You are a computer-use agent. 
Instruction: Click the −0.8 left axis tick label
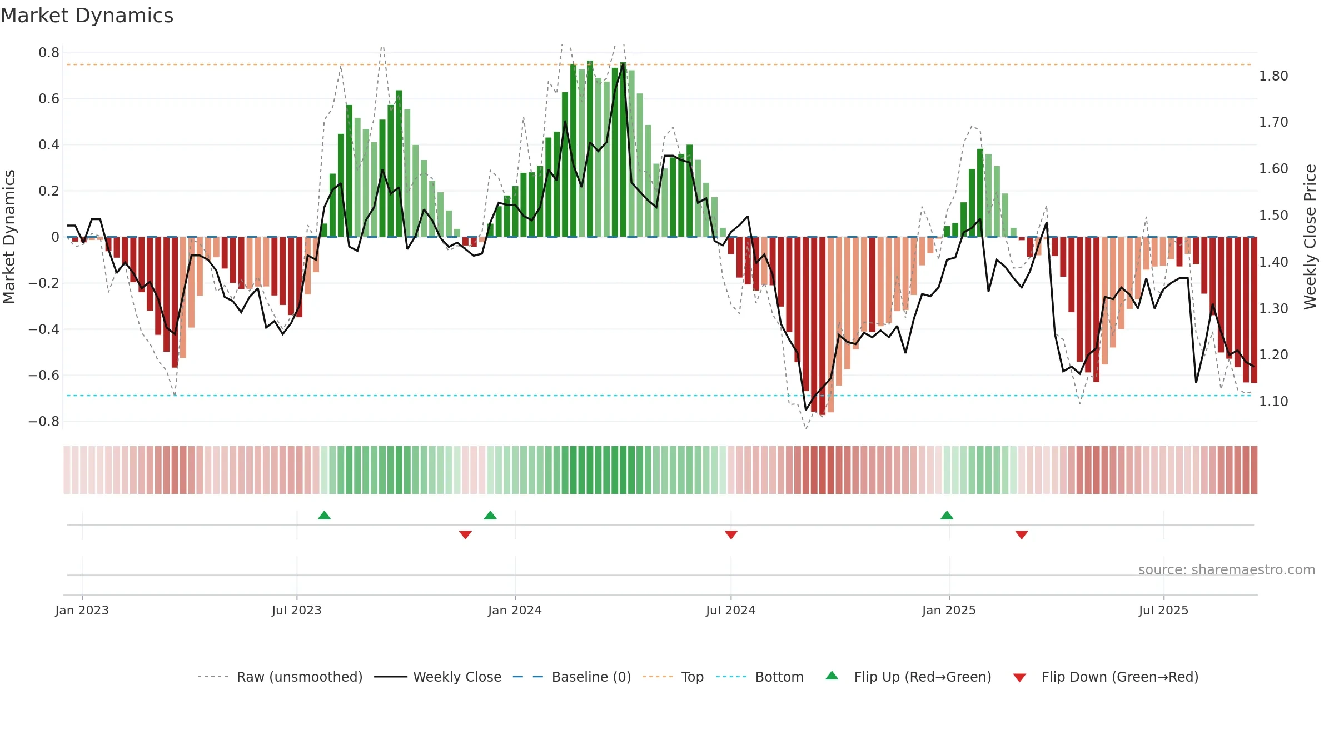[44, 421]
